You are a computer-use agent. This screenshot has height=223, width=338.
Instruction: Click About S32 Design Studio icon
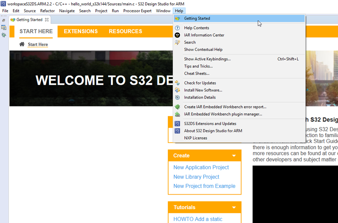coord(177,131)
